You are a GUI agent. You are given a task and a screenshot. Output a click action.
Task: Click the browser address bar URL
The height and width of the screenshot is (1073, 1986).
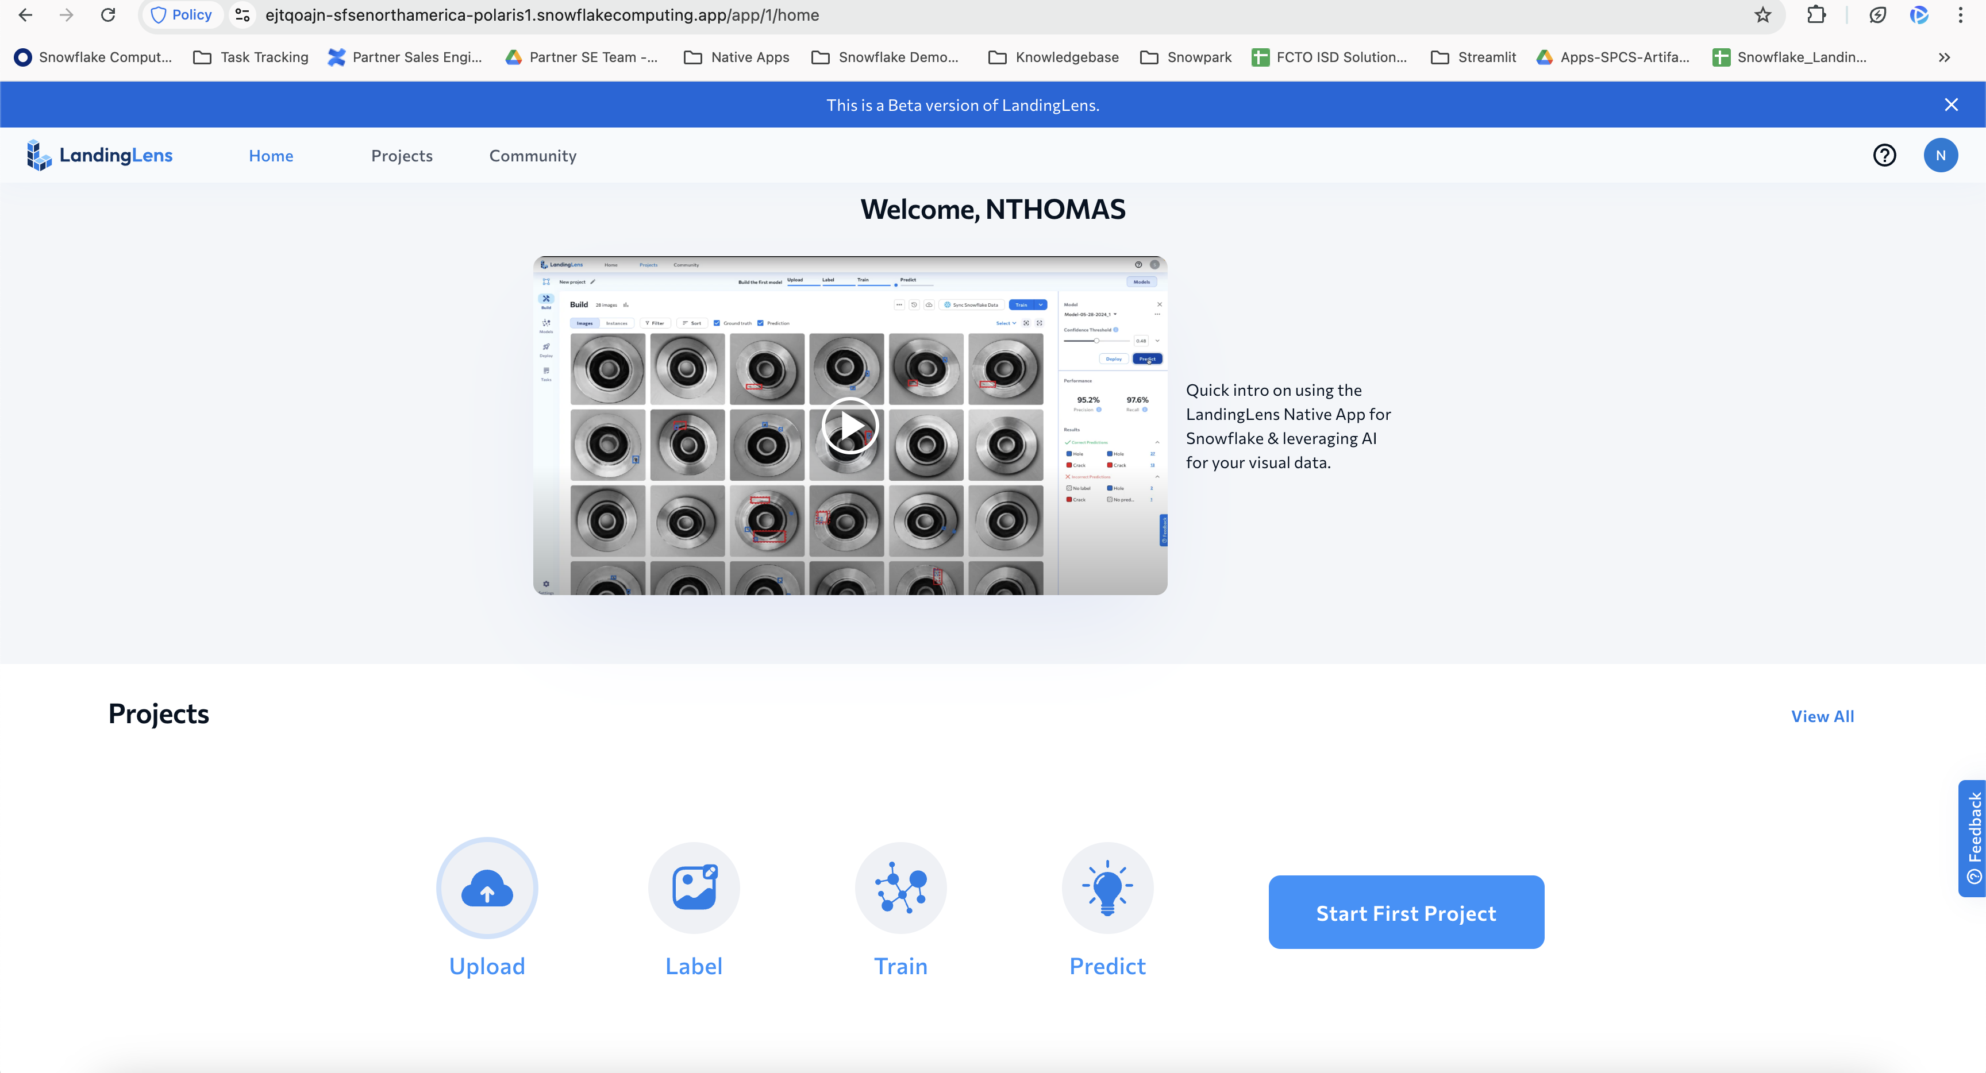tap(541, 16)
